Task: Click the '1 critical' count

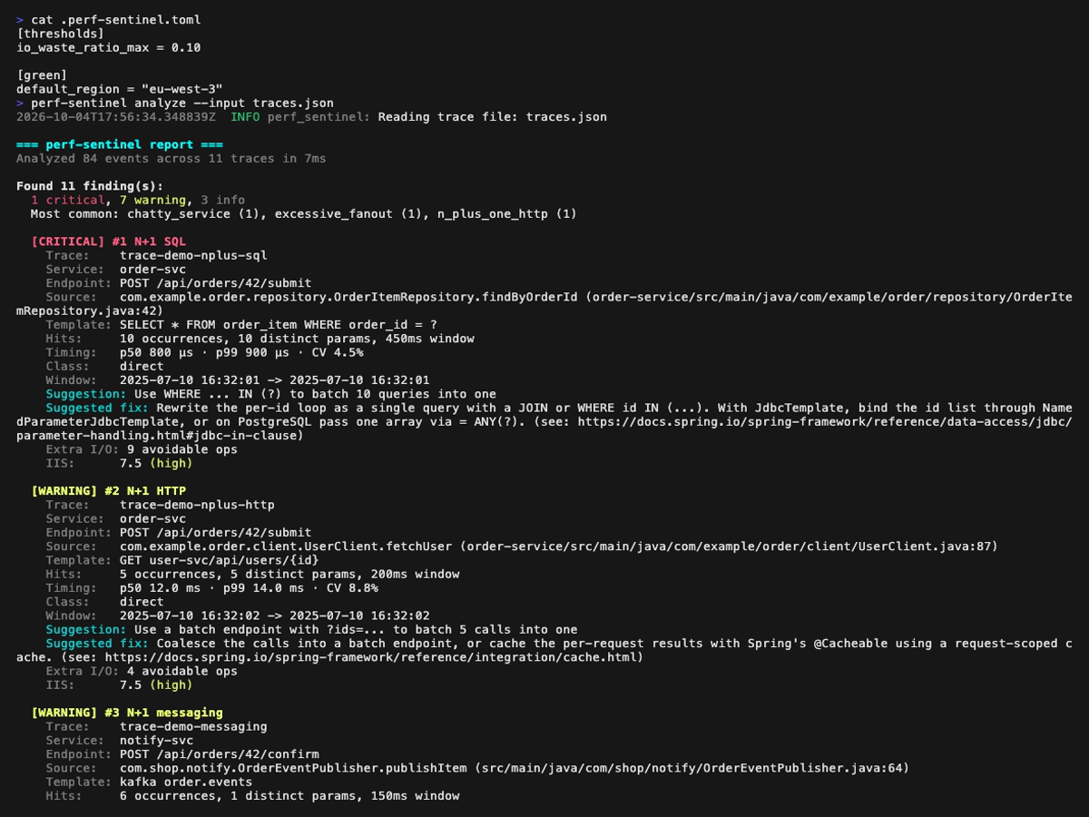Action: pos(68,200)
